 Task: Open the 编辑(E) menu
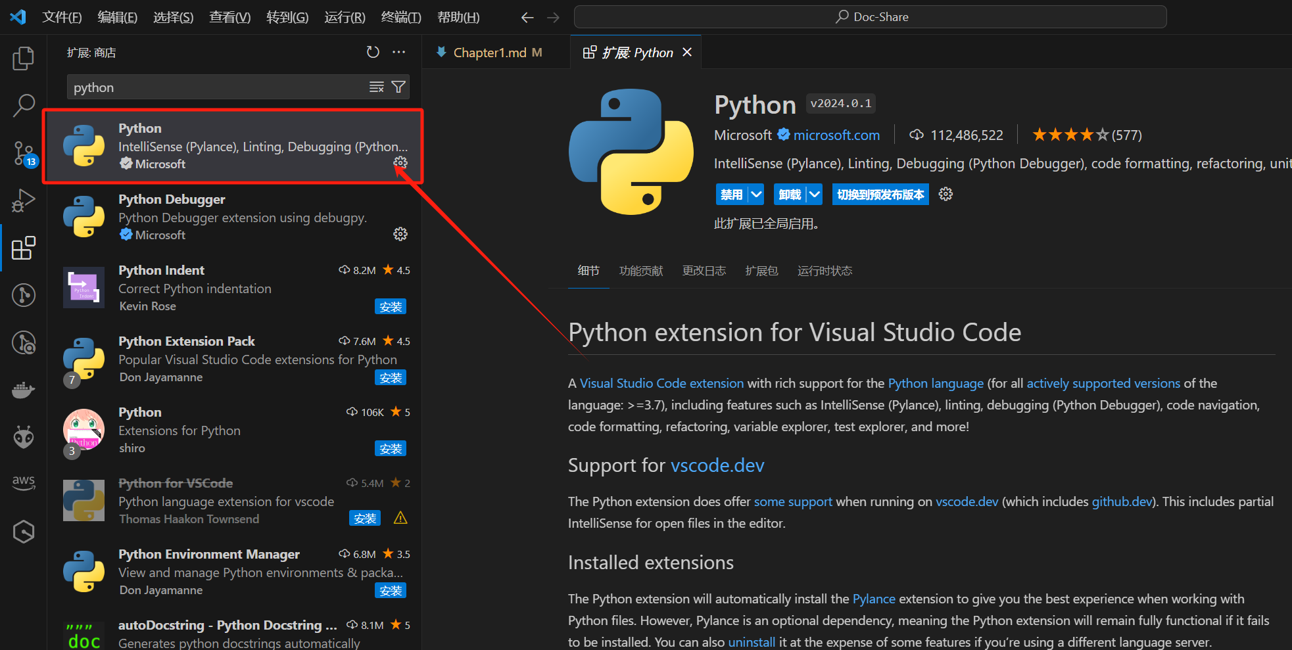(x=118, y=17)
